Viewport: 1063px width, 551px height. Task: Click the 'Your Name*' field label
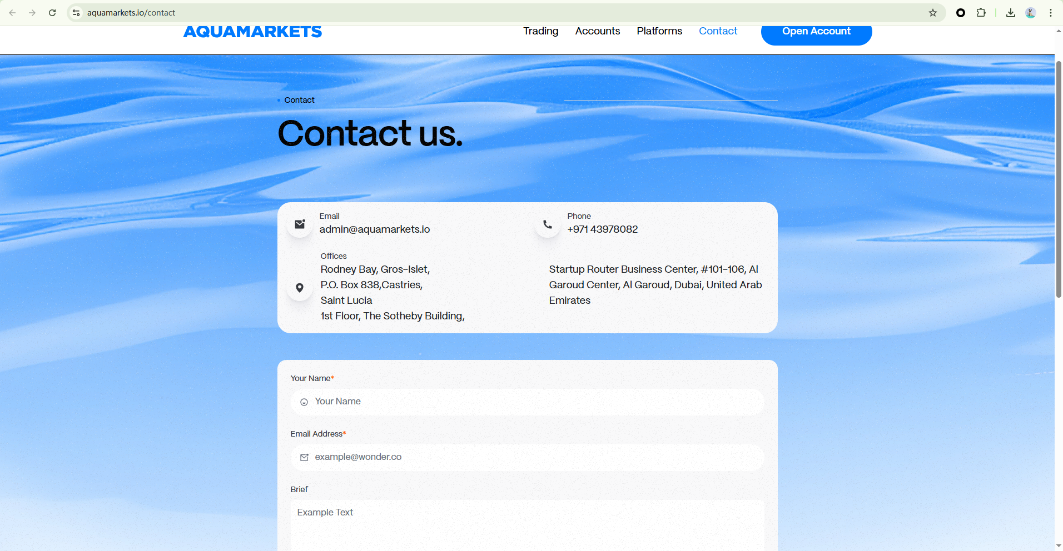tap(312, 378)
